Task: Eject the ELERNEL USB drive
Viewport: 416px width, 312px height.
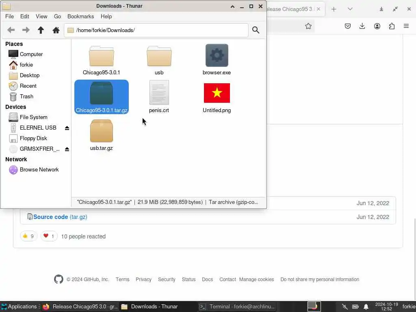Action: (x=67, y=128)
